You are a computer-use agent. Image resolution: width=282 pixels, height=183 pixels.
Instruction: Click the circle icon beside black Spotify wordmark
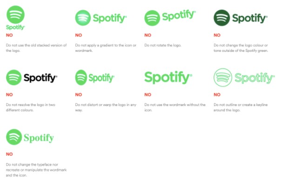coord(14,77)
